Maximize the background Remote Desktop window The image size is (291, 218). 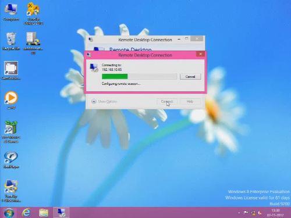[186, 39]
